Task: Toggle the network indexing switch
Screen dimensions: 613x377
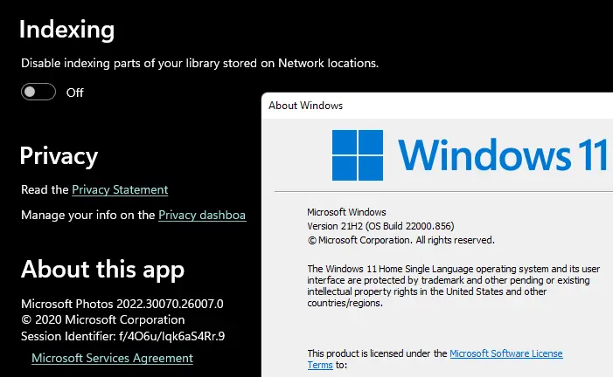Action: coord(38,93)
